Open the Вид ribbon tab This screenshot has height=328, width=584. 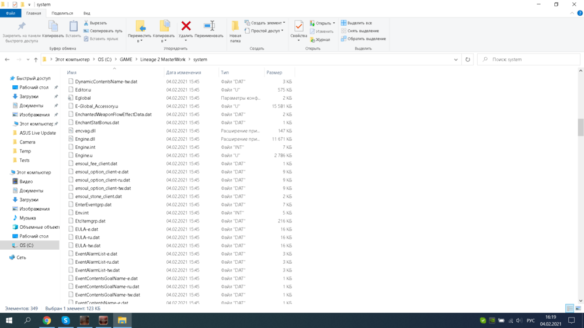[86, 13]
